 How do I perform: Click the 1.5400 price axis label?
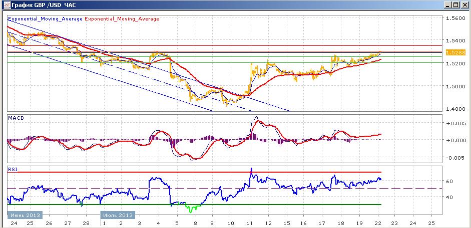point(455,41)
